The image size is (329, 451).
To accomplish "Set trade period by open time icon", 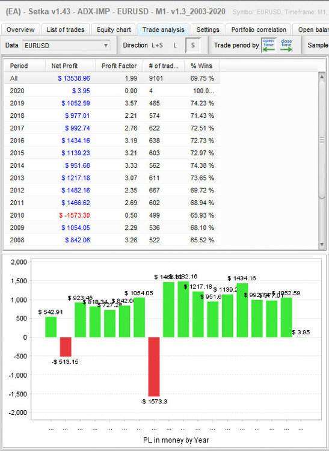I will tap(269, 45).
